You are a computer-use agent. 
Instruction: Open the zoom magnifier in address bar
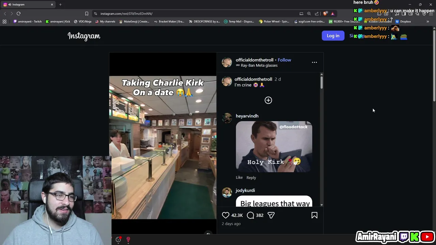pyautogui.click(x=309, y=14)
